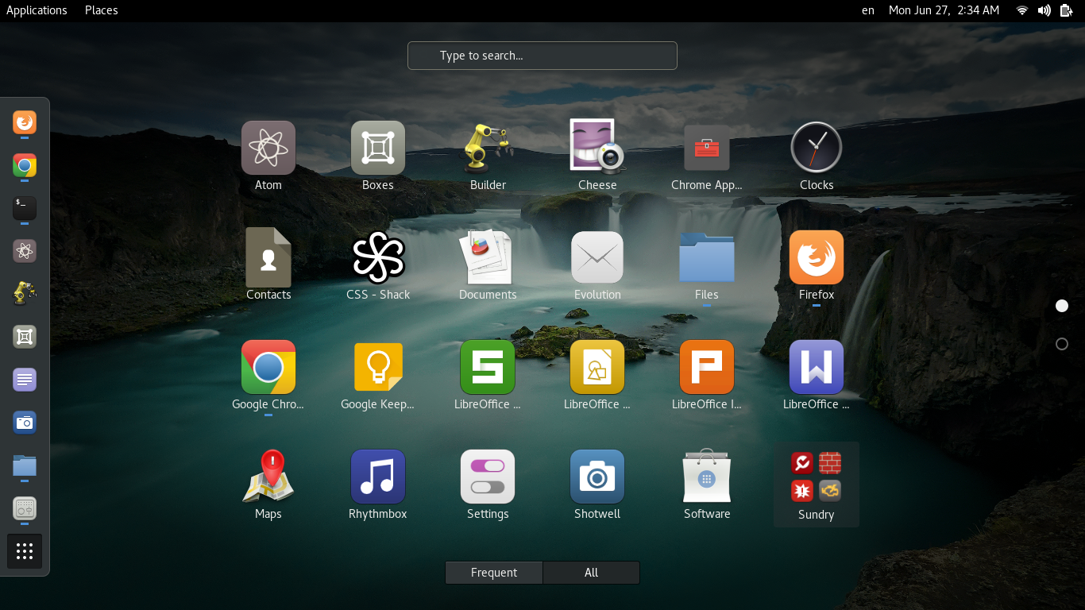Open the Sundry app folder

click(x=817, y=477)
